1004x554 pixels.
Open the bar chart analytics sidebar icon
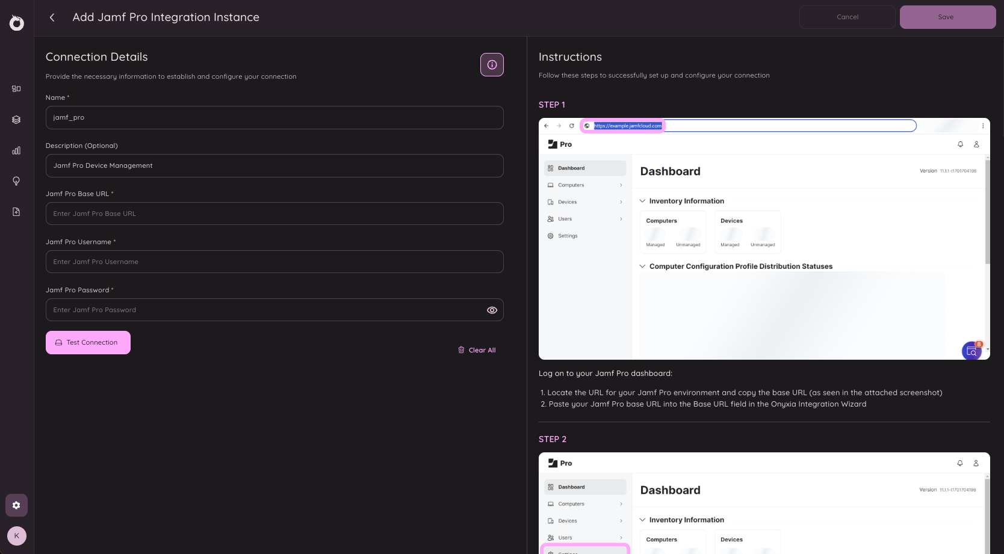16,150
